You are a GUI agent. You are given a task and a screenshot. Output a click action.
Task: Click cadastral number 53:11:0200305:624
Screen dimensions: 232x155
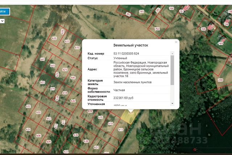point(126,53)
